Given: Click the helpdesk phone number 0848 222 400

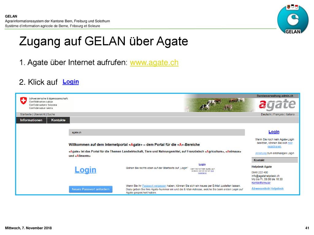Looking at the screenshot, I should click(260, 172).
